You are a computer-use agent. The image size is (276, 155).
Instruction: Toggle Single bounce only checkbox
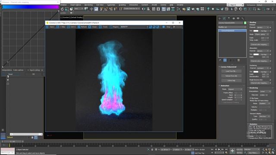pos(270,80)
